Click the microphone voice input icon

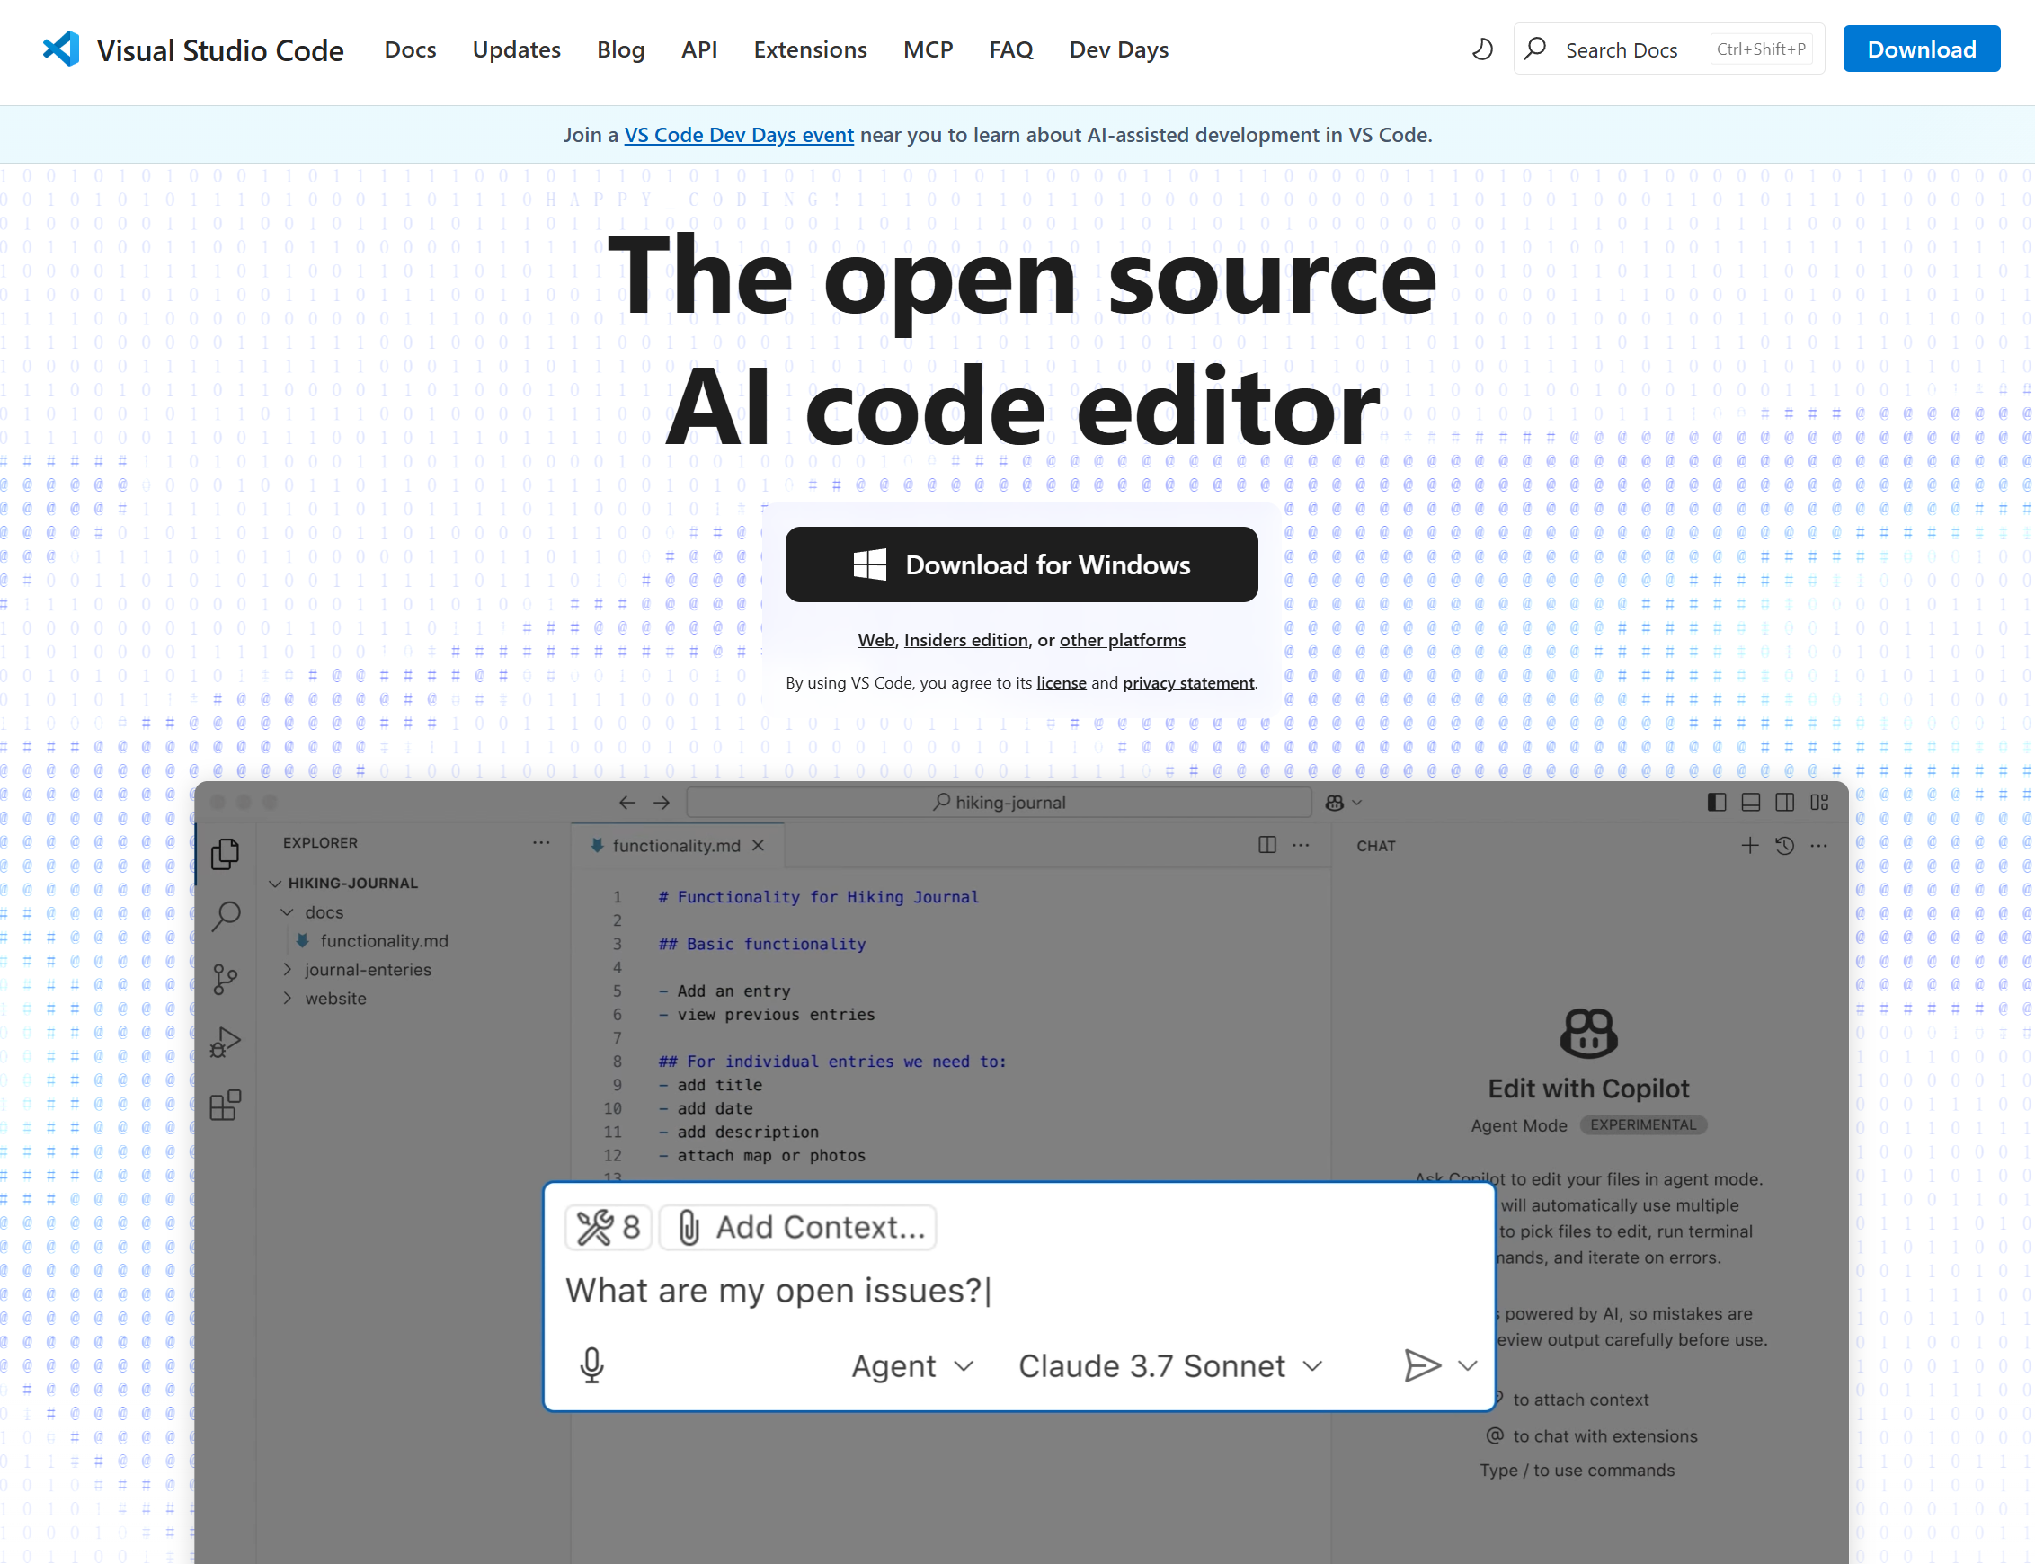(592, 1365)
